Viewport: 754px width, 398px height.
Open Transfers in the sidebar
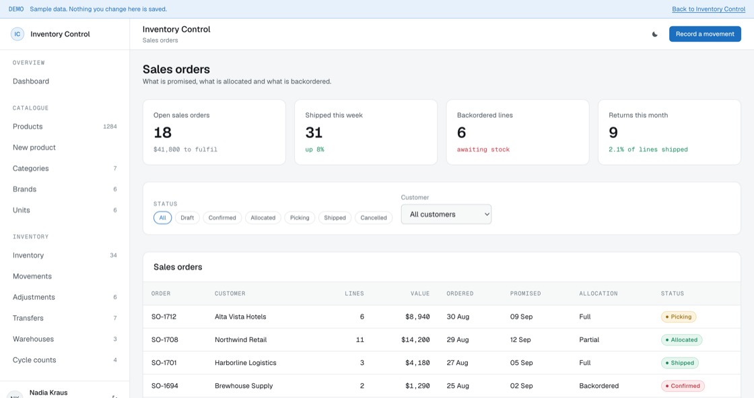pos(65,318)
